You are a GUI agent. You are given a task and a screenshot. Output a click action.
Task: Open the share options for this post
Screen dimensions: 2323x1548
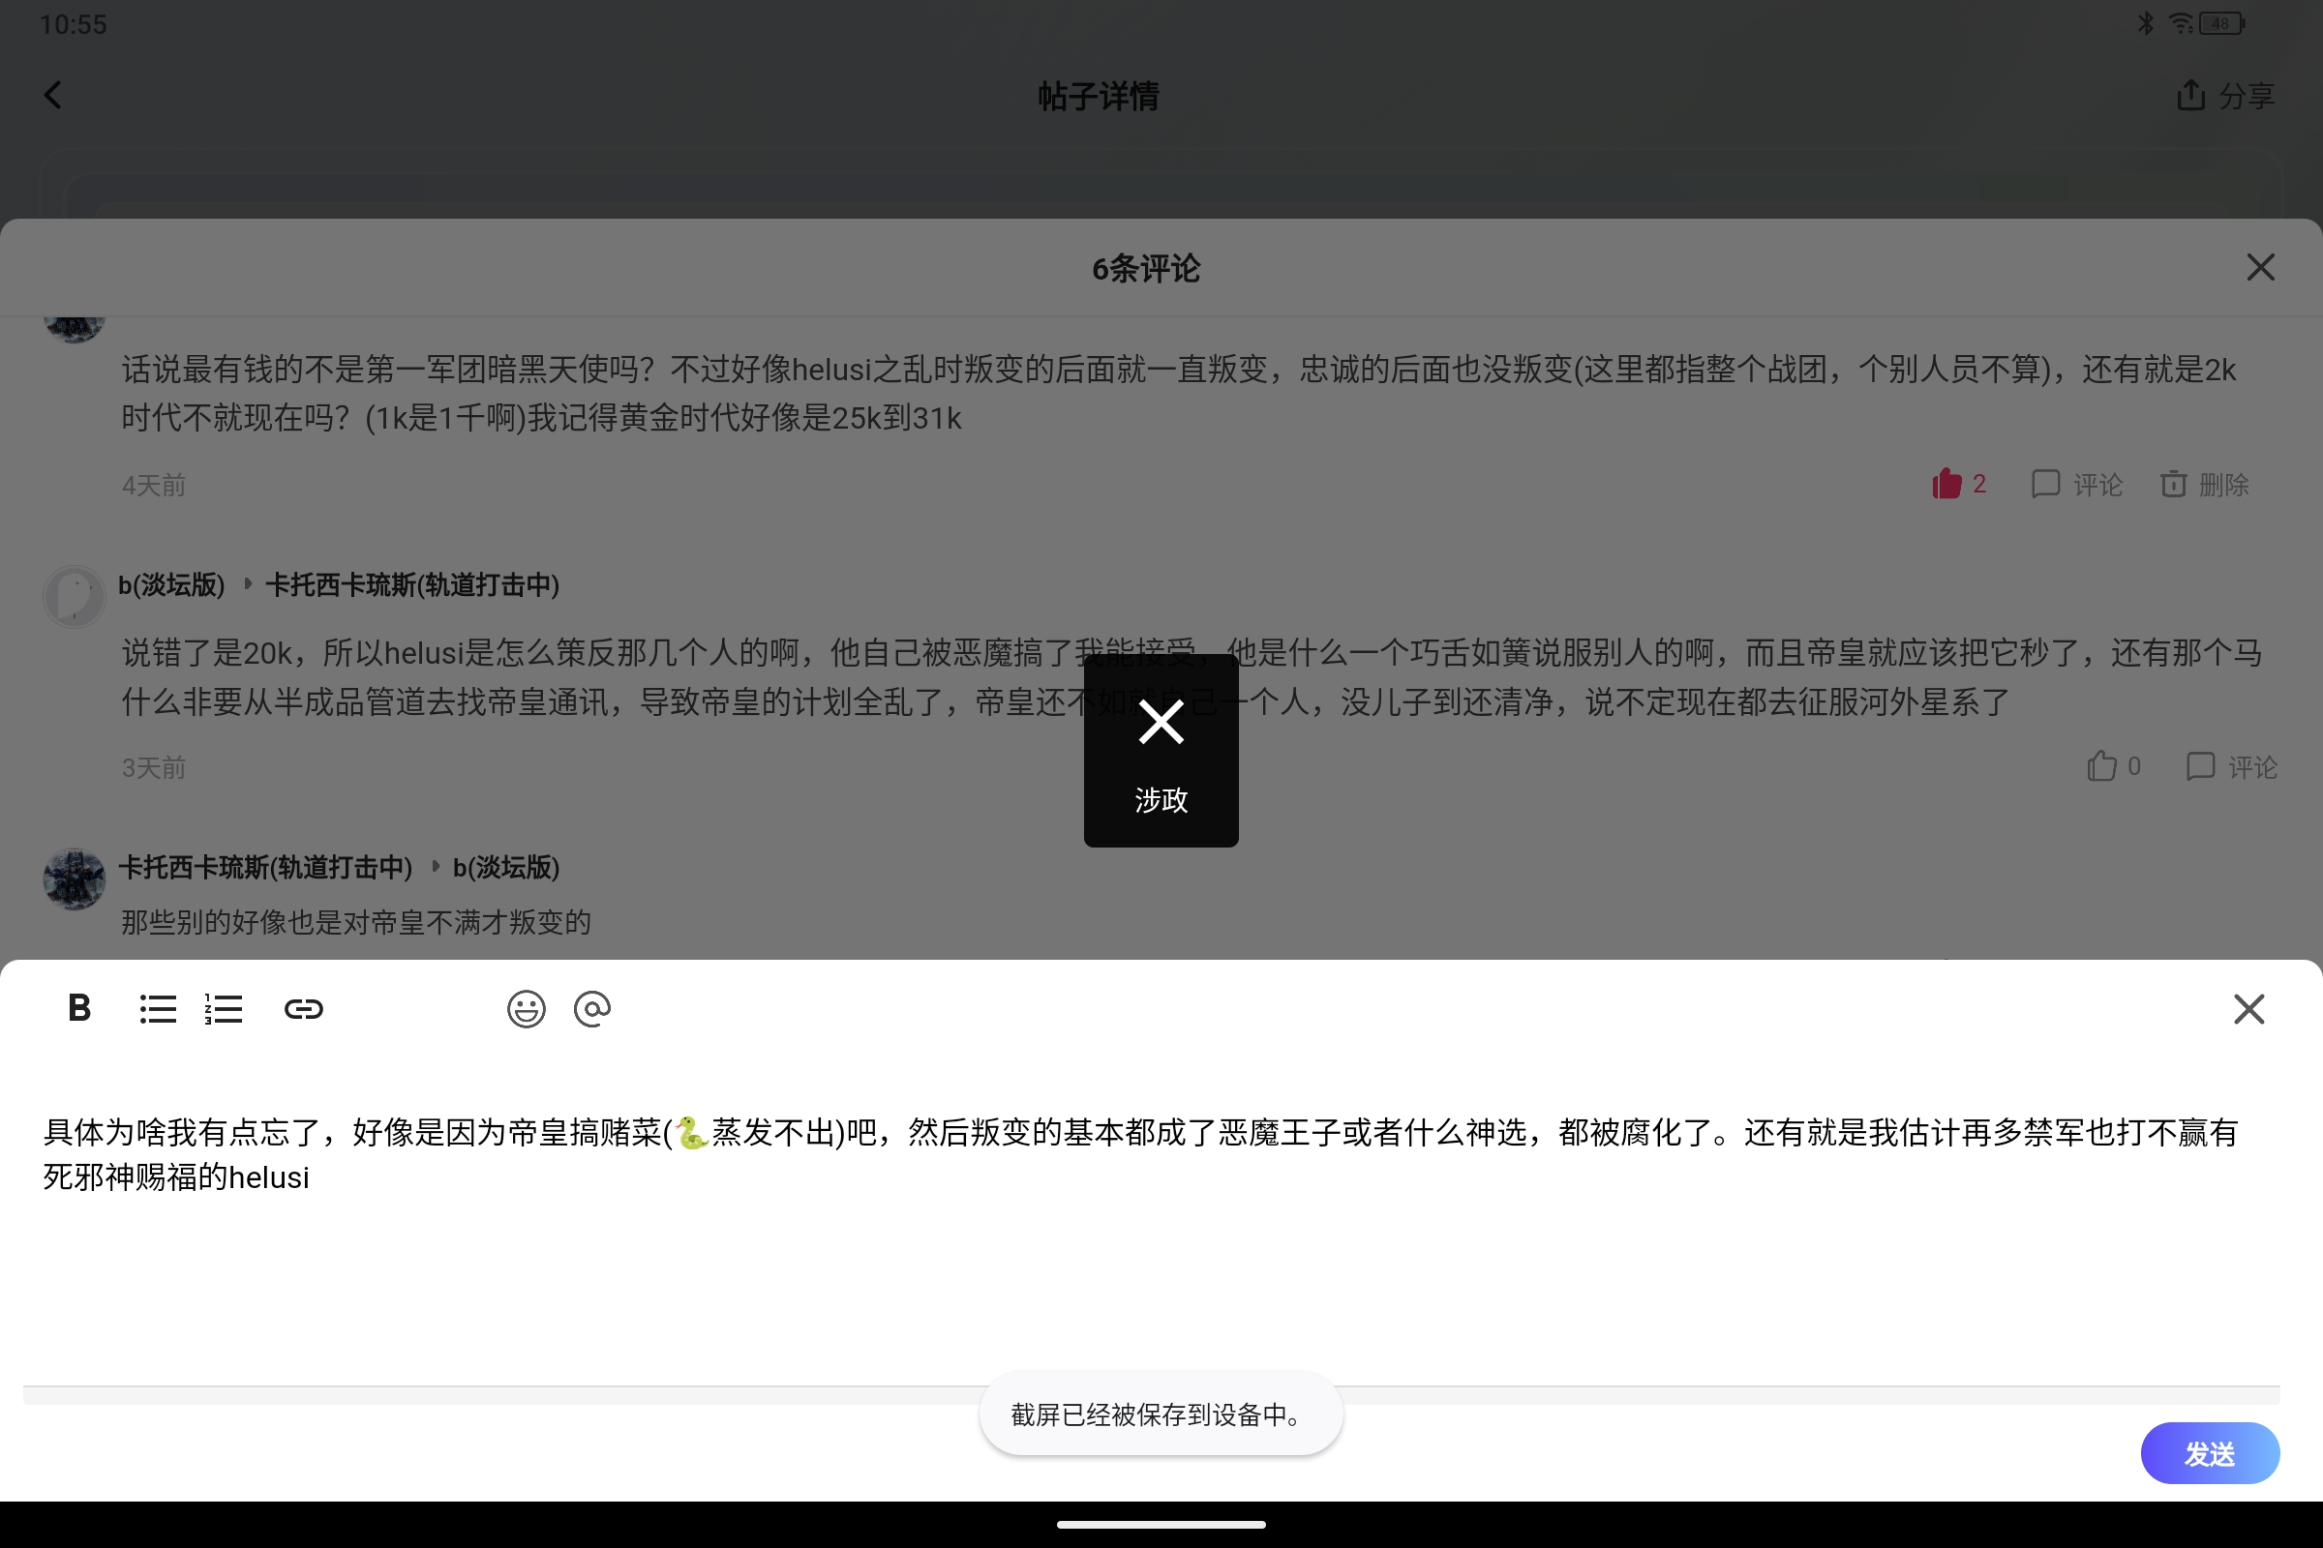click(x=2224, y=95)
